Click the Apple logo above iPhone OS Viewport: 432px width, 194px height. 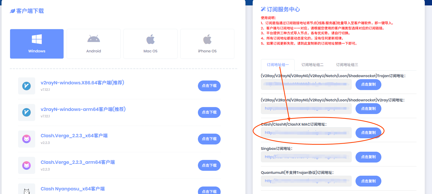pyautogui.click(x=207, y=39)
